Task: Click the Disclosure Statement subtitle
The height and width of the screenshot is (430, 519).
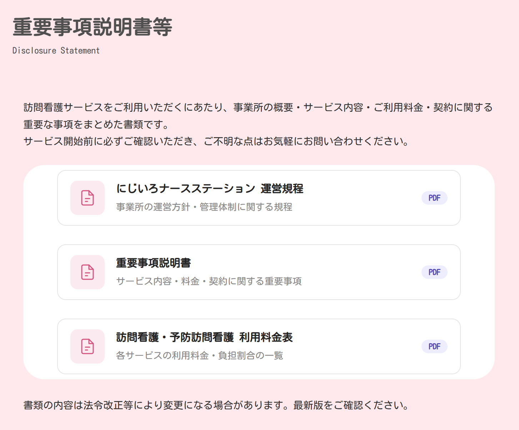Action: (x=56, y=51)
